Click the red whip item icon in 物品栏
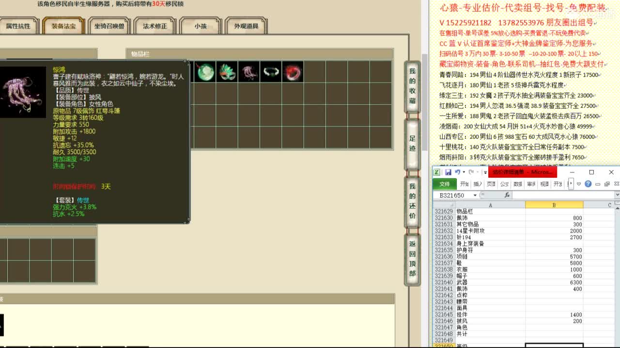 pyautogui.click(x=293, y=72)
